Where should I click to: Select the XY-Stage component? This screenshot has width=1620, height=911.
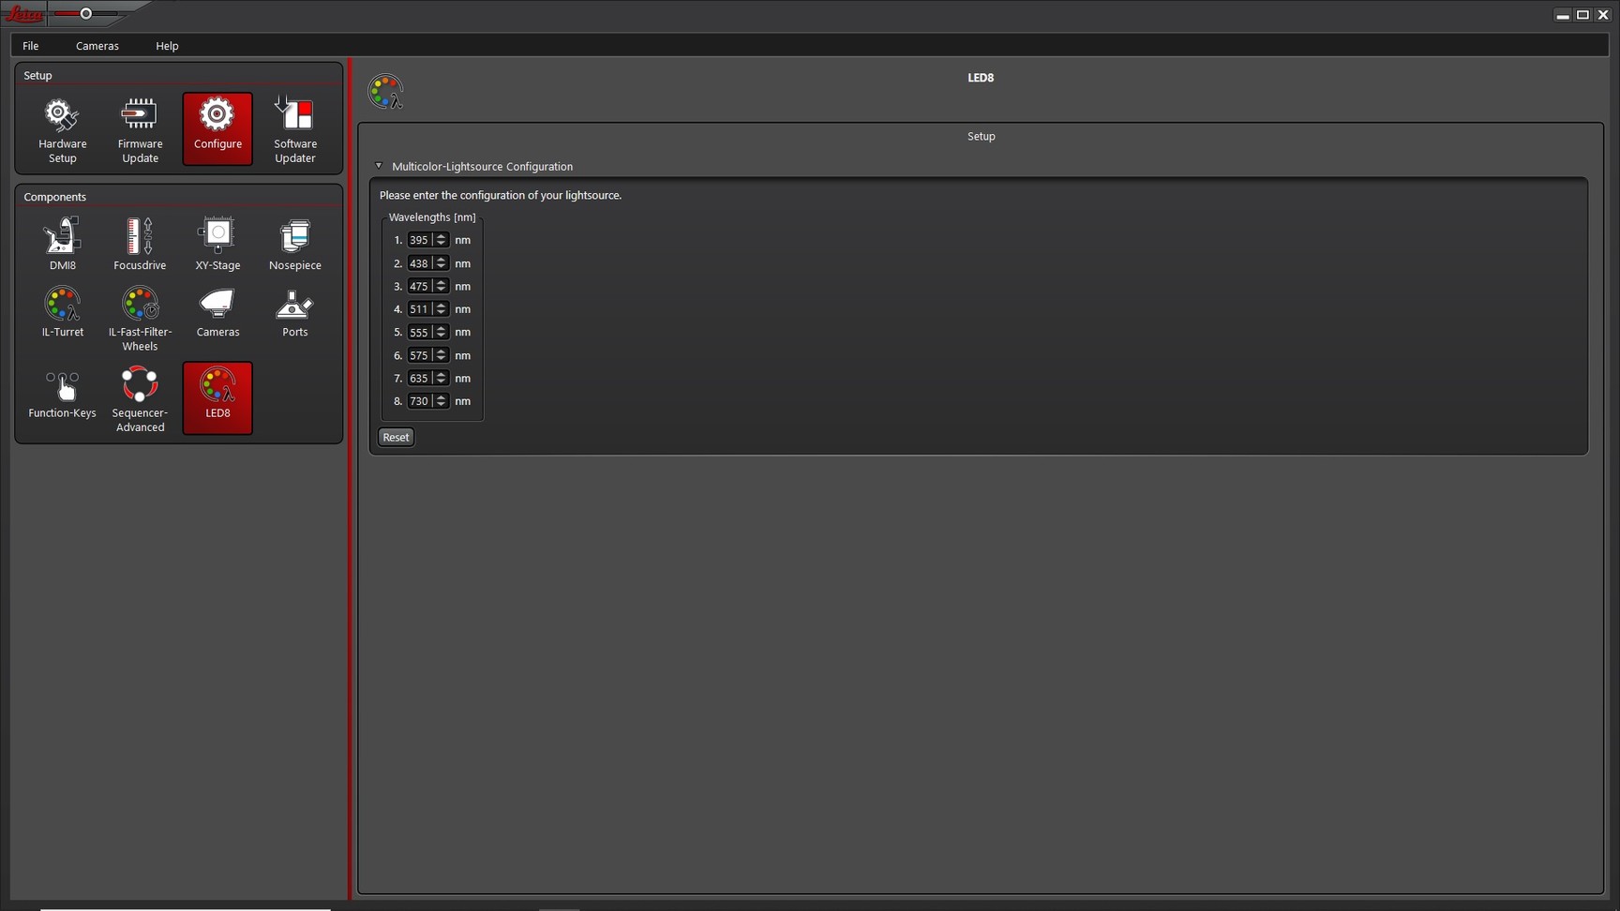[217, 244]
